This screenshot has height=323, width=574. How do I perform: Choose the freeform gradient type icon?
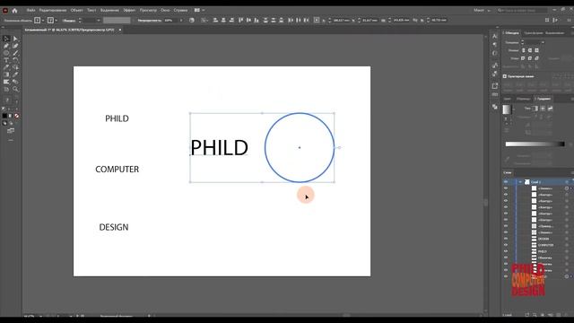coord(550,109)
